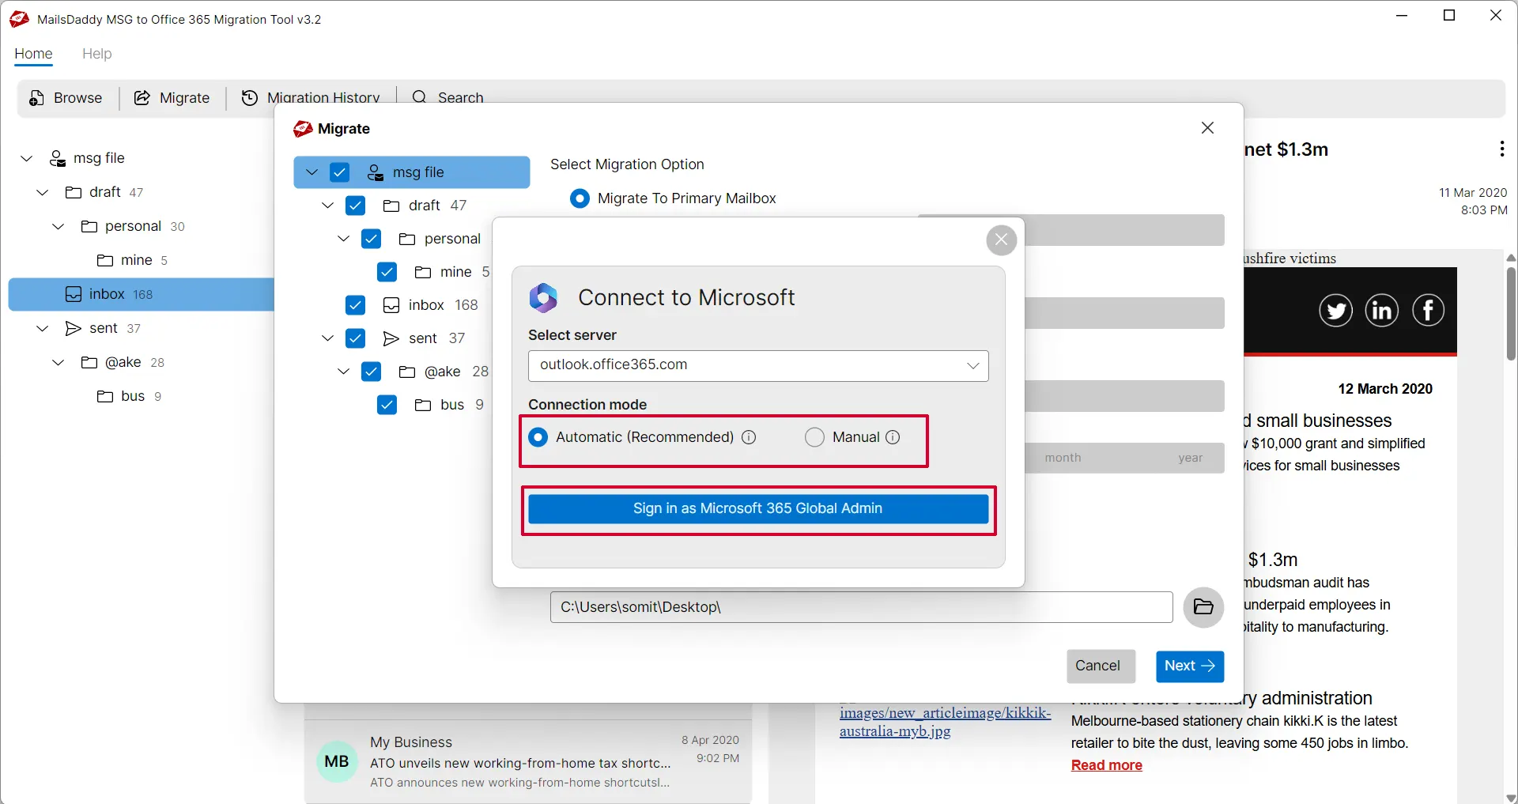1518x804 pixels.
Task: Open the three-dot options menu near the article
Action: tap(1501, 149)
